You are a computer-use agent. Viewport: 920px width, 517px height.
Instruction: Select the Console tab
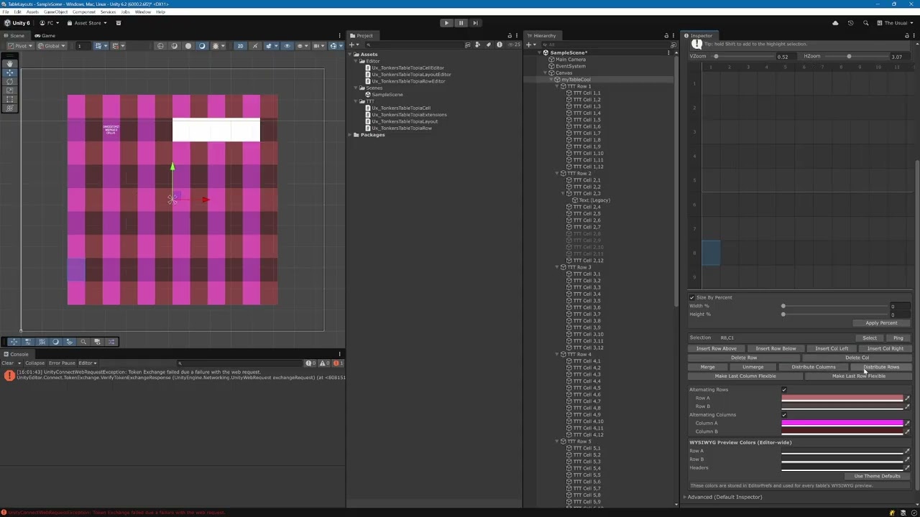[x=16, y=354]
